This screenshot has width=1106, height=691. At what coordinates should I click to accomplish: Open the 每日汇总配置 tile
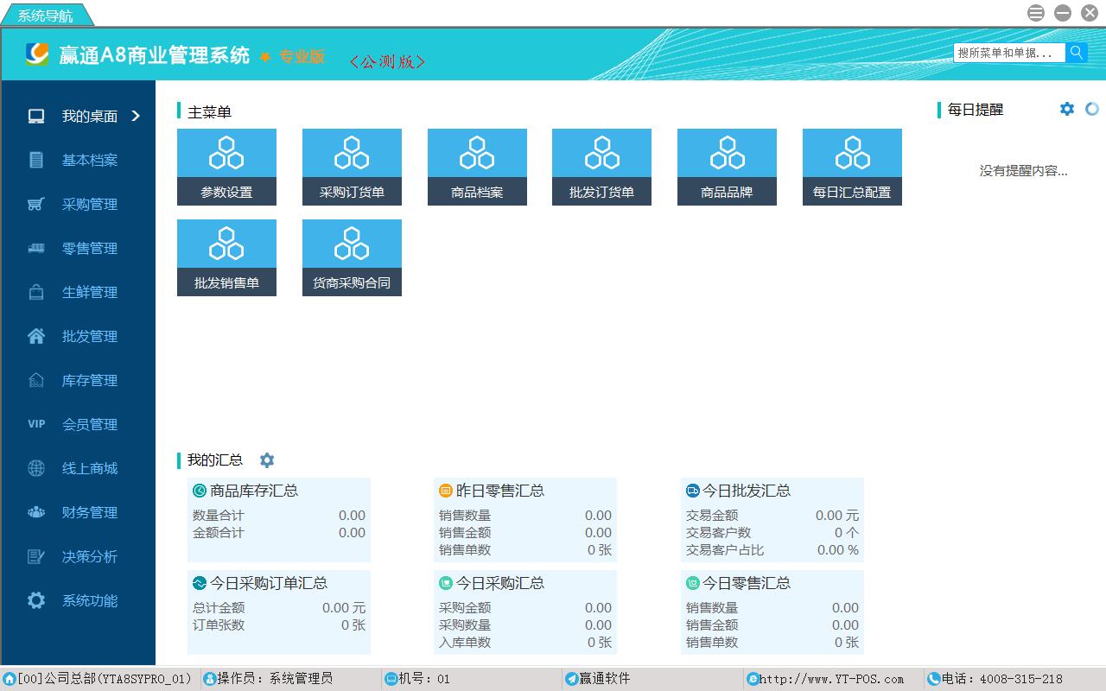(x=852, y=167)
